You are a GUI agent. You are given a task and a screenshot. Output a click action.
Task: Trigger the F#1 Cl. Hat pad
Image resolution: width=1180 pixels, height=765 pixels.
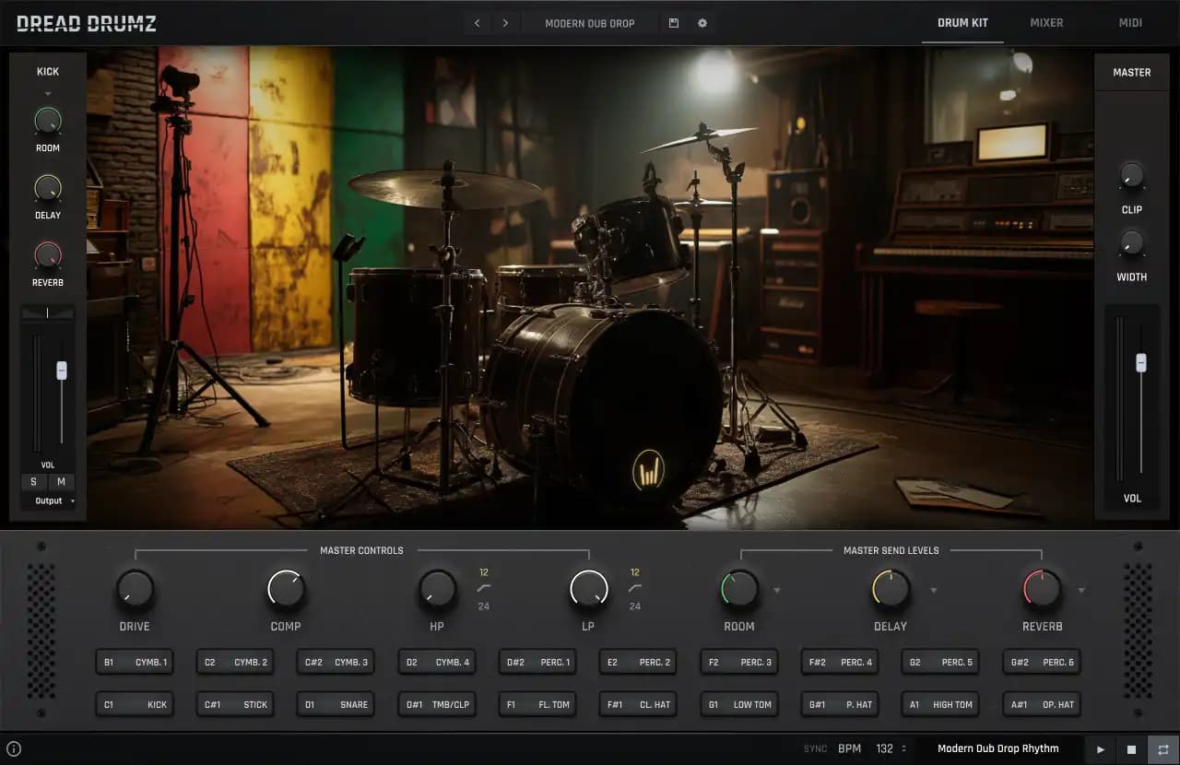[x=638, y=704]
